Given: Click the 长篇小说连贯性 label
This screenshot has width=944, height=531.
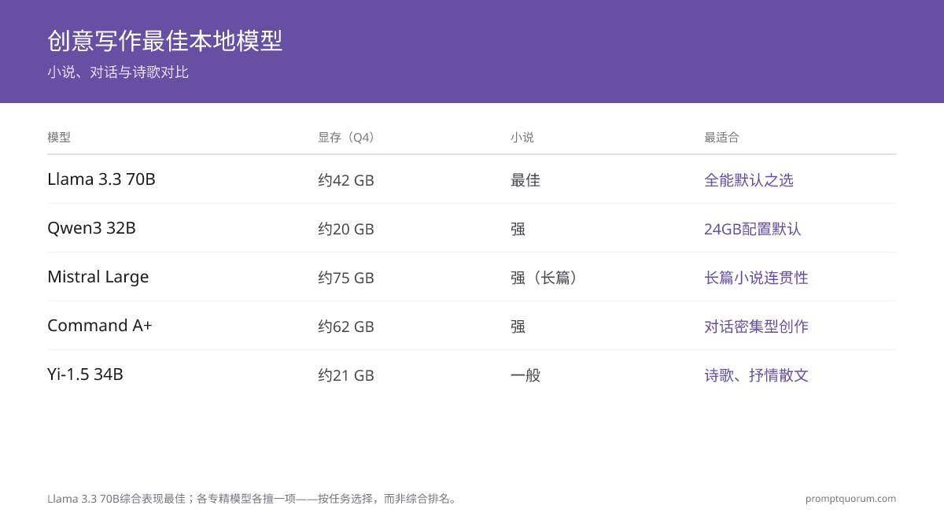Looking at the screenshot, I should point(756,278).
